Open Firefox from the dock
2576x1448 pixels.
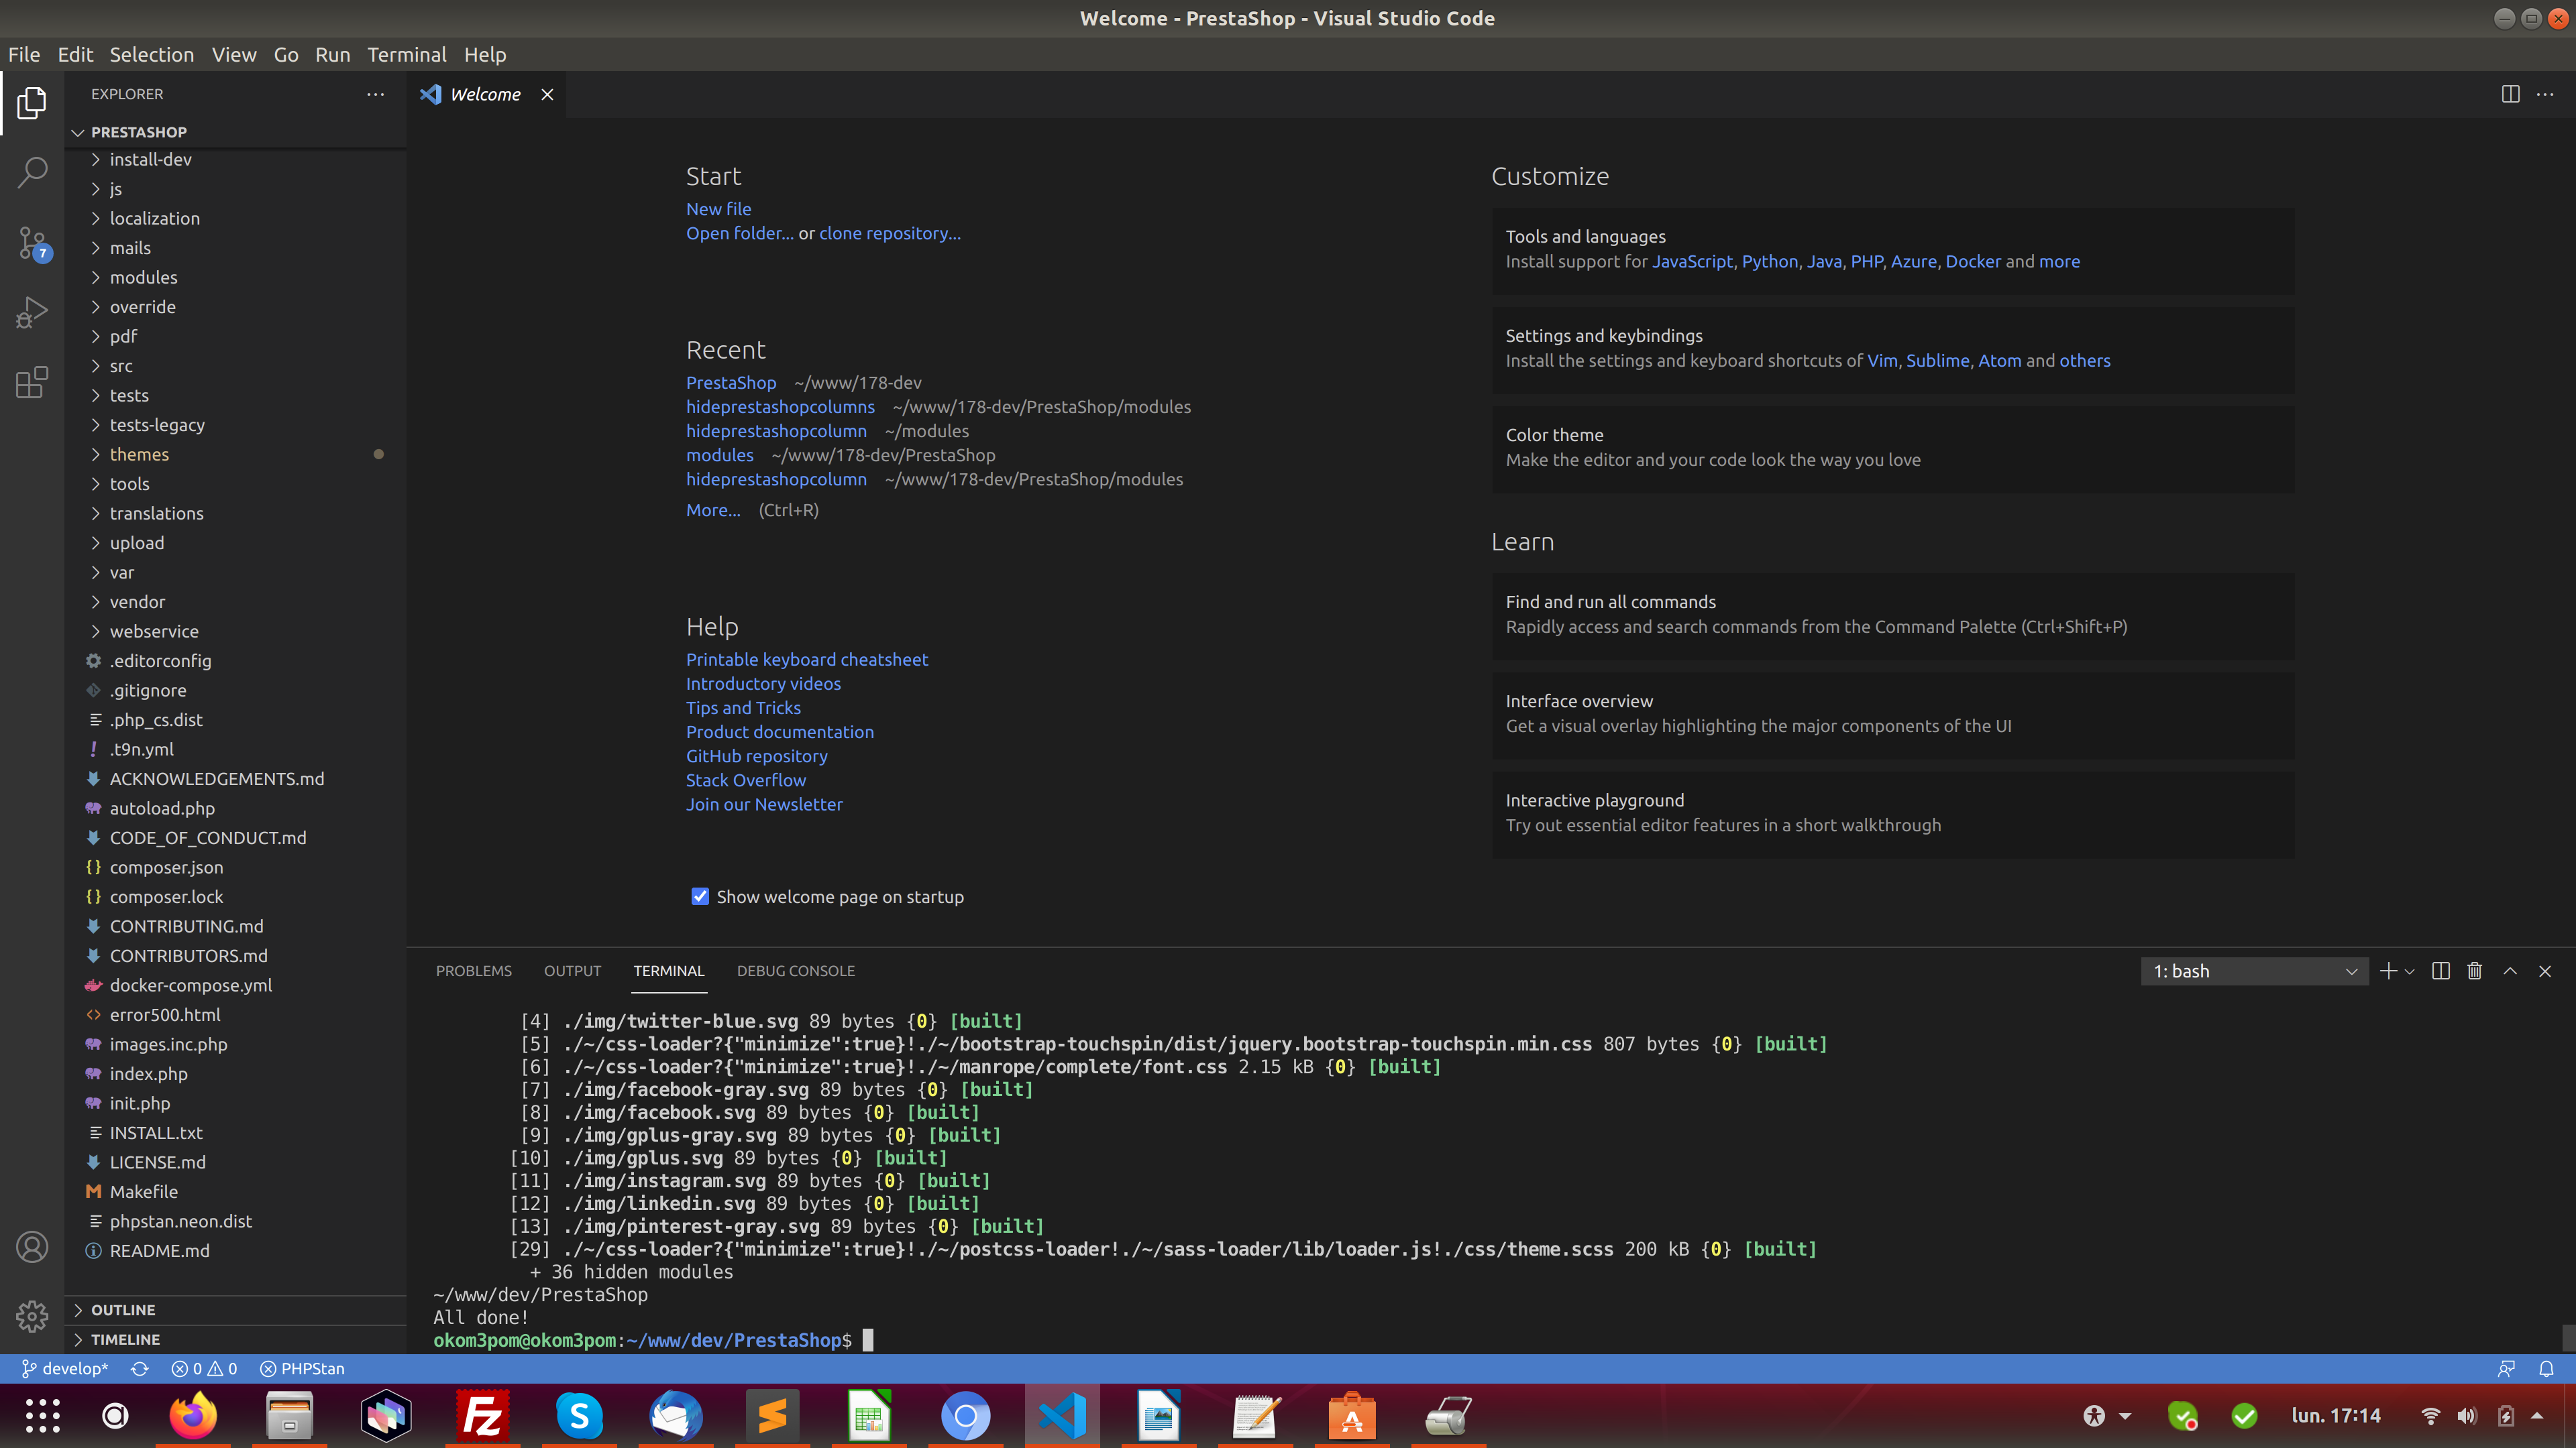pyautogui.click(x=193, y=1416)
